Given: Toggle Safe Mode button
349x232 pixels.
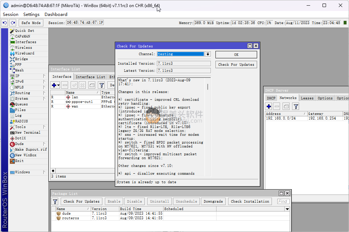Looking at the screenshot, I should click(31, 23).
